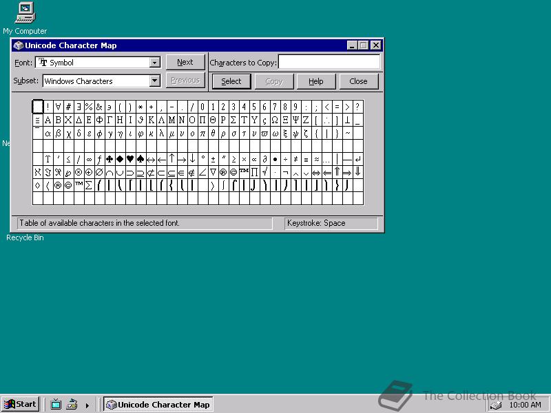Choose the lozenge diamond outline character

38,185
